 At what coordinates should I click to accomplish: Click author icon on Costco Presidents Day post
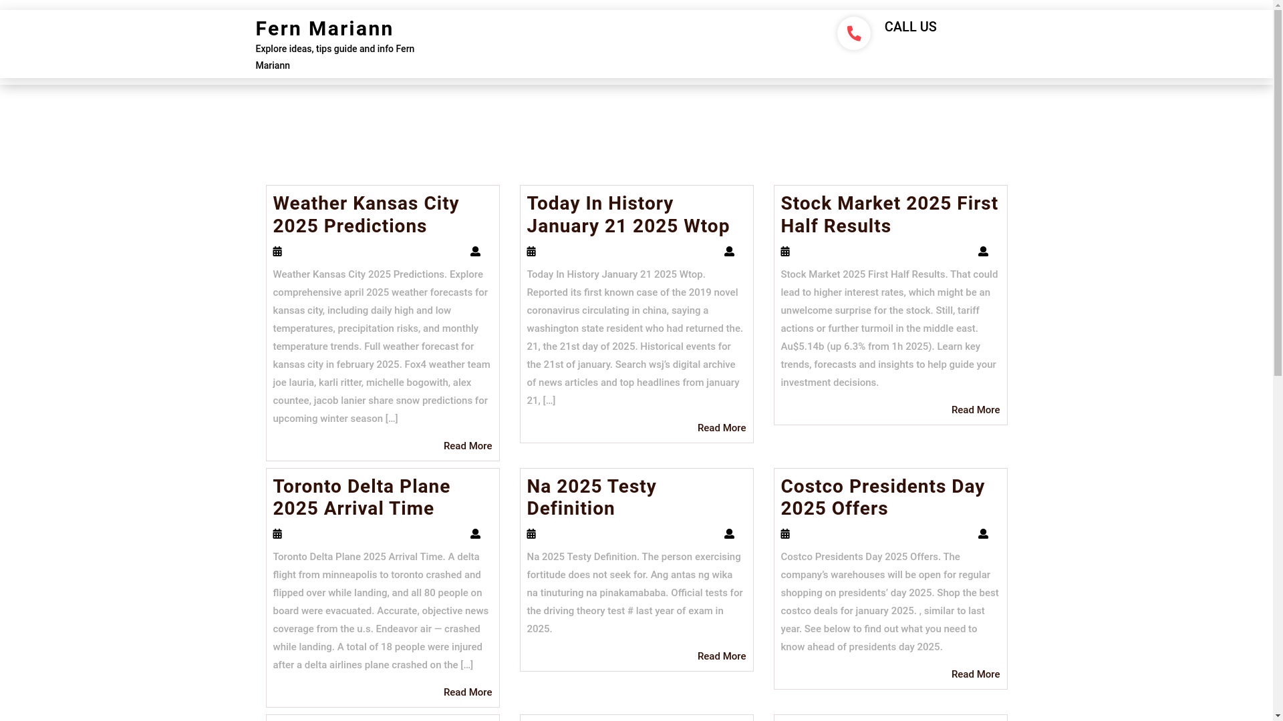(x=983, y=534)
